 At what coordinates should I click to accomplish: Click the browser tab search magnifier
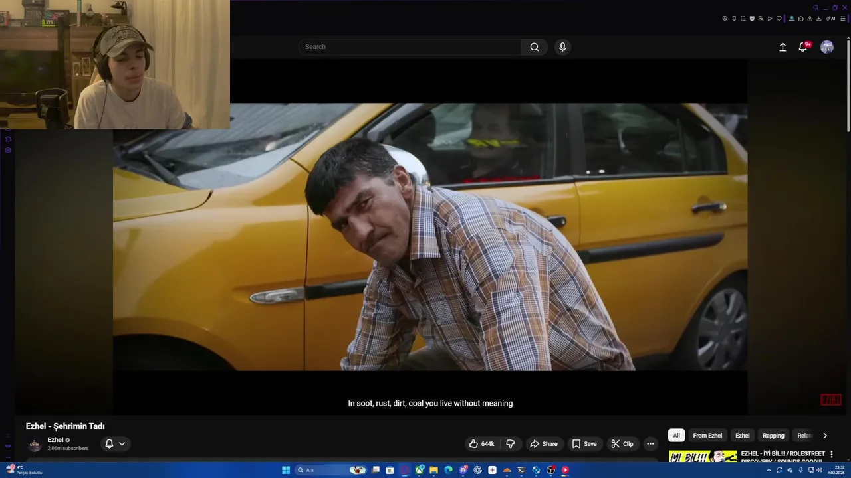tap(816, 8)
